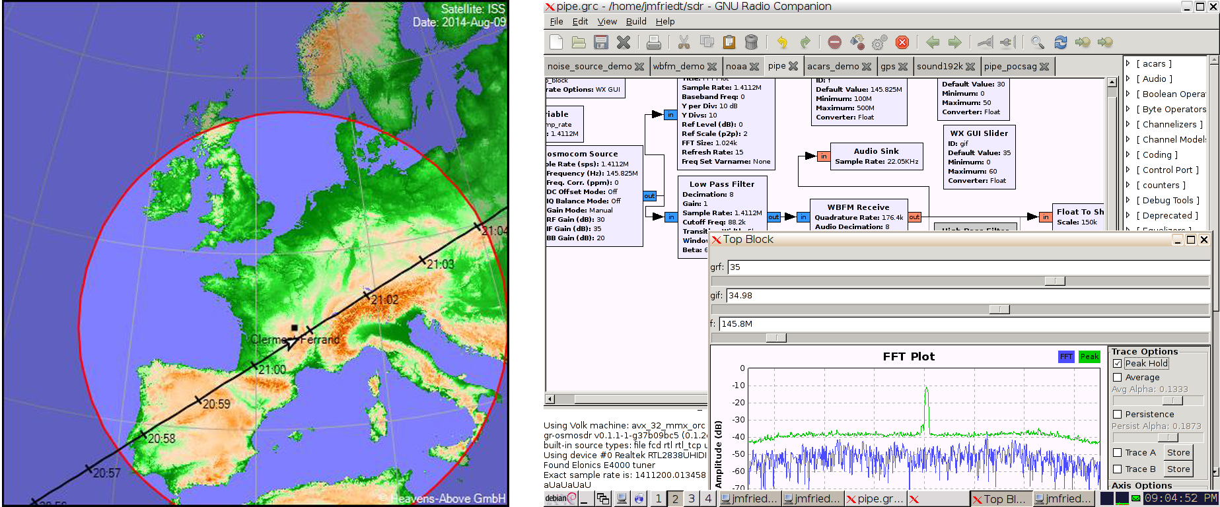Click the Generate flow graph icon
This screenshot has width=1220, height=507.
[x=857, y=42]
